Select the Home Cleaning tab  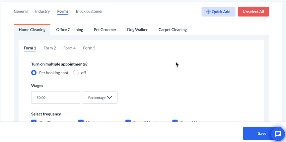(x=32, y=30)
